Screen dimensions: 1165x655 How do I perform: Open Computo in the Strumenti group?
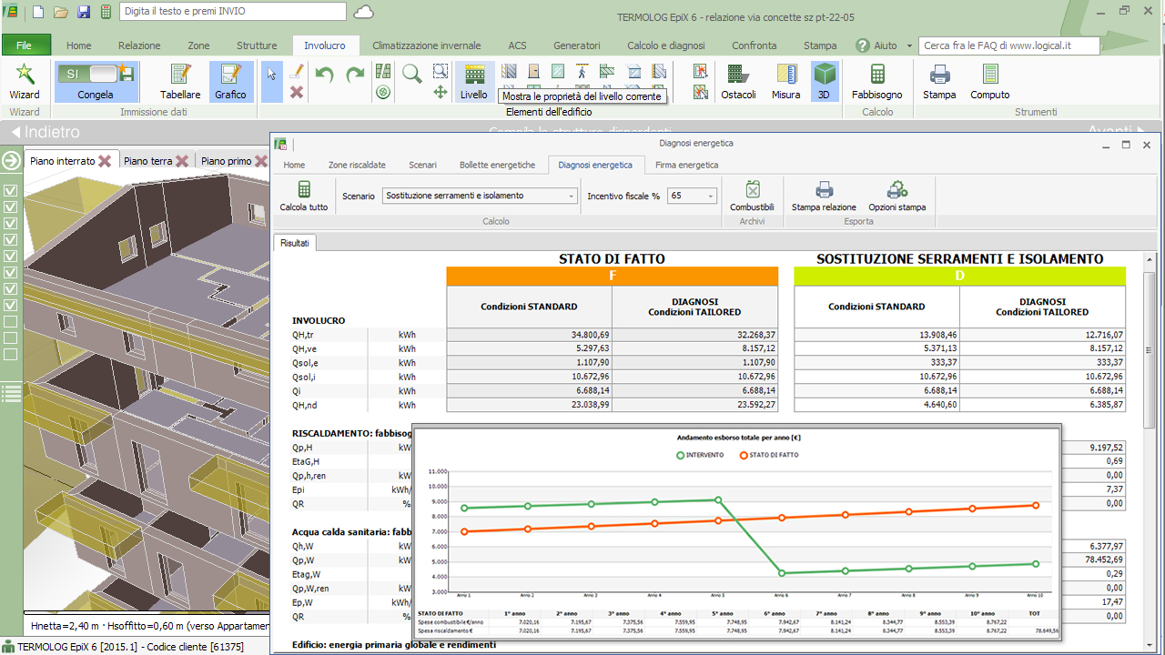pyautogui.click(x=989, y=80)
